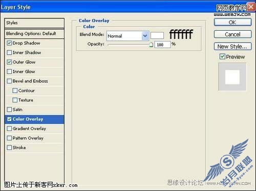The image size is (256, 191).
Task: Select the Stroke effect entry
Action: (x=34, y=147)
